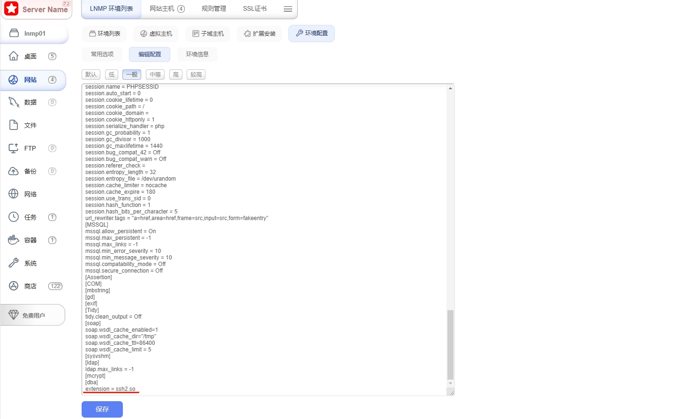
Task: Open the 备份 cloud backup icon
Action: (x=14, y=171)
